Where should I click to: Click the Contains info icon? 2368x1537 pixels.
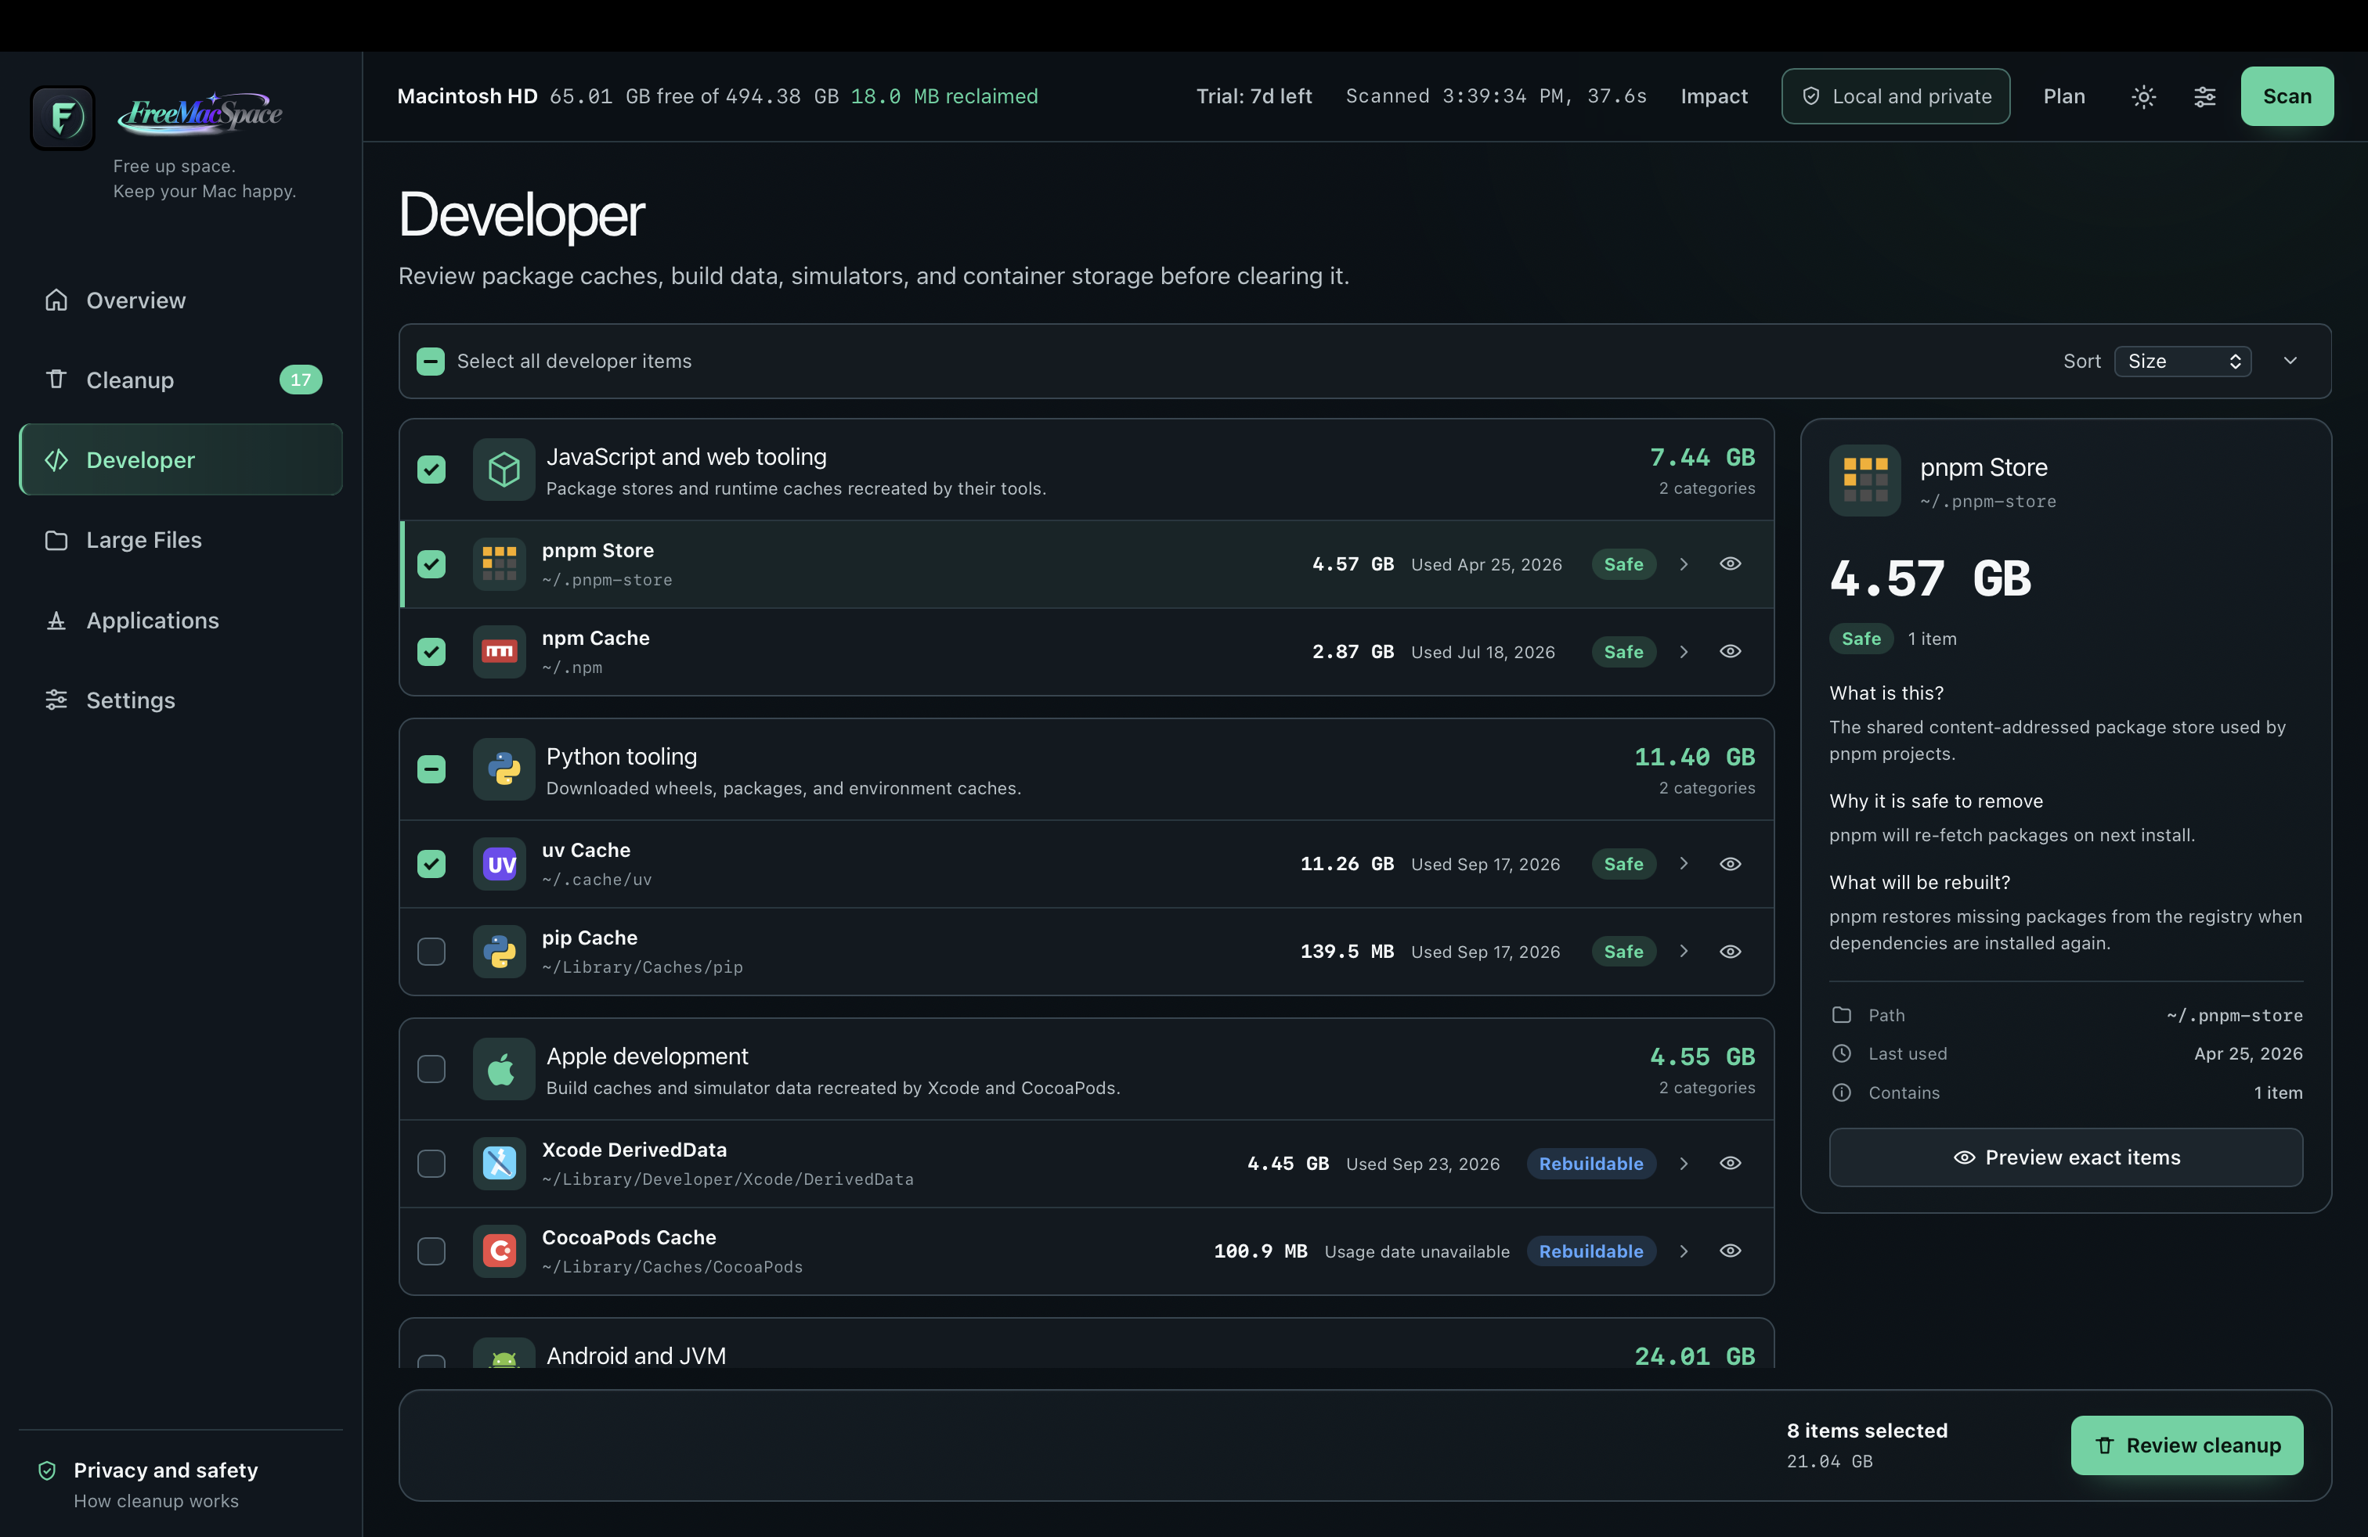[x=1842, y=1092]
